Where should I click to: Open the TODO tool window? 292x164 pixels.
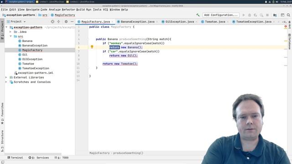coord(62,158)
